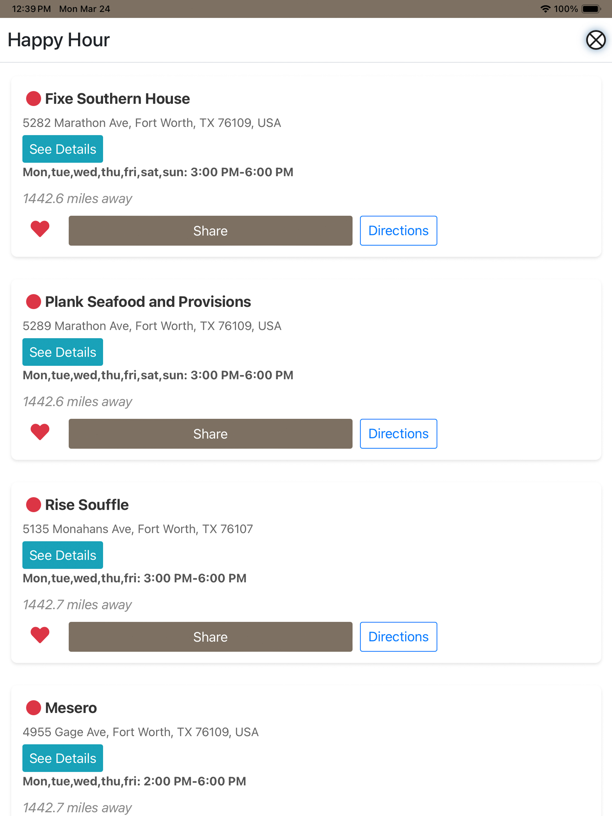Screen dimensions: 612x816
Task: Share the Rise Souffle listing
Action: [210, 637]
